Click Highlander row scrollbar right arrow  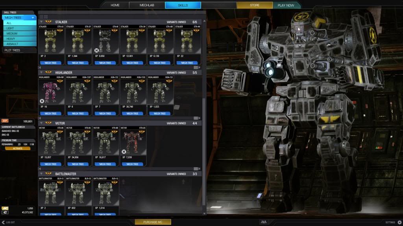click(199, 118)
